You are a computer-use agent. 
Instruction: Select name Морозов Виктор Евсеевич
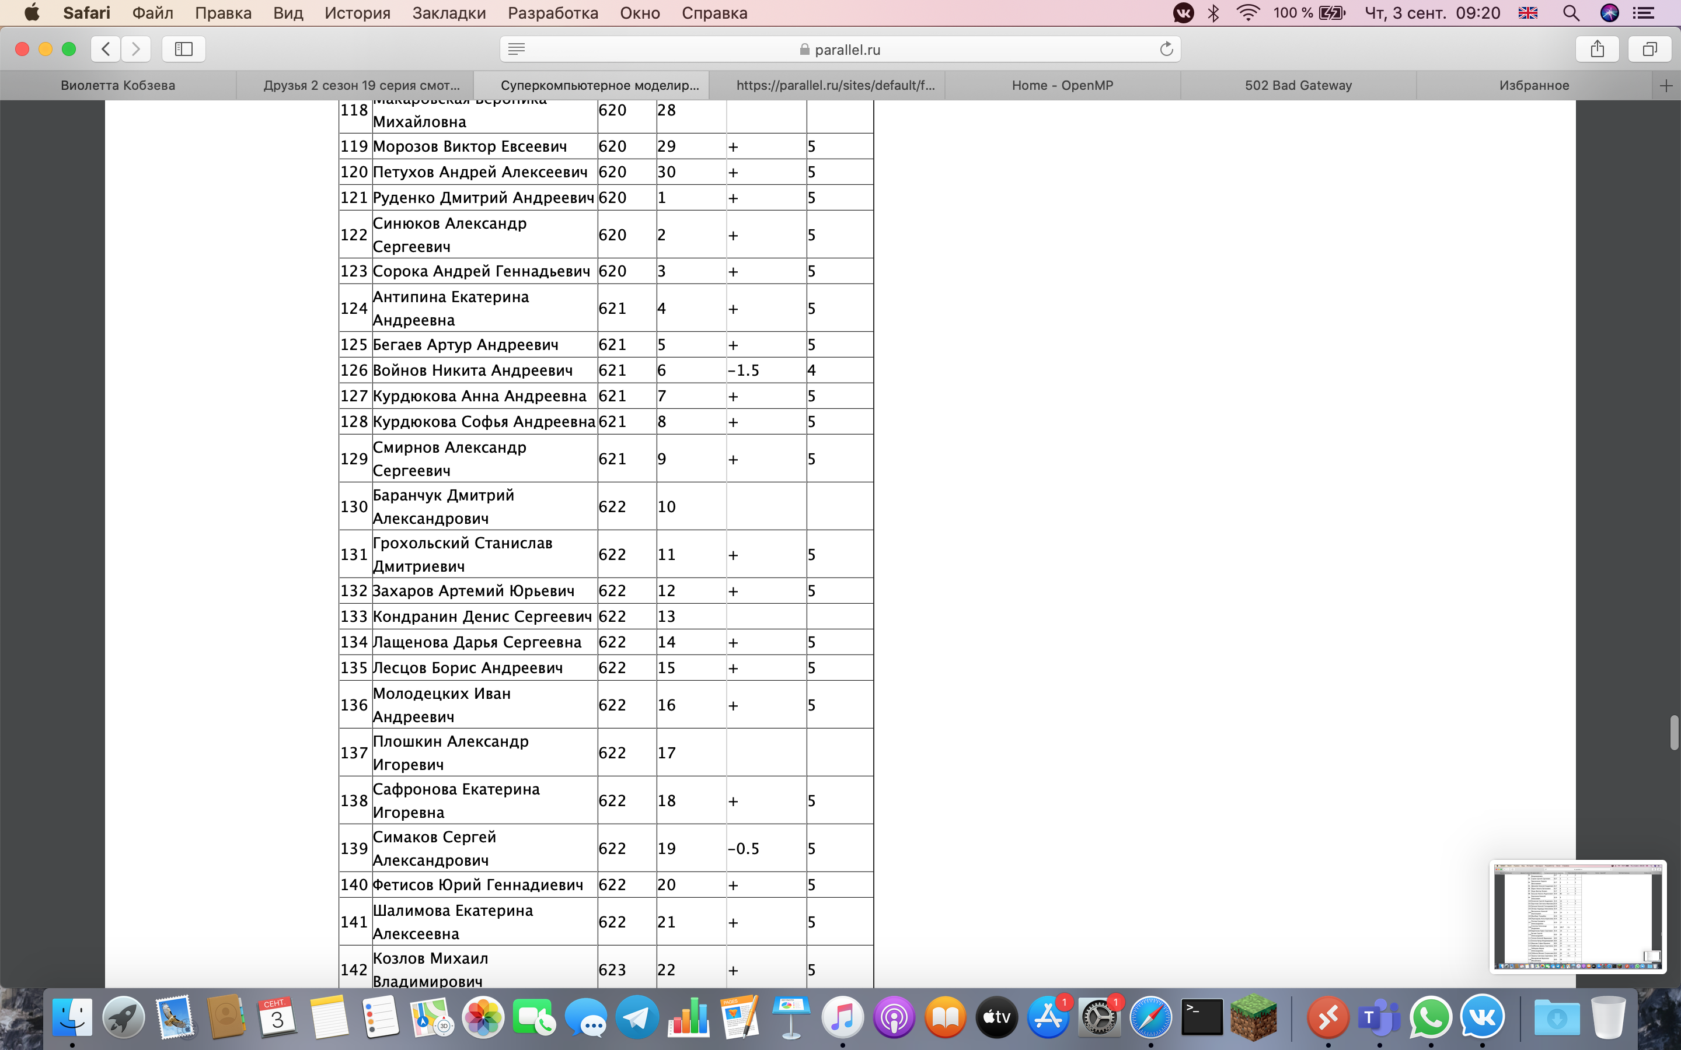(470, 146)
